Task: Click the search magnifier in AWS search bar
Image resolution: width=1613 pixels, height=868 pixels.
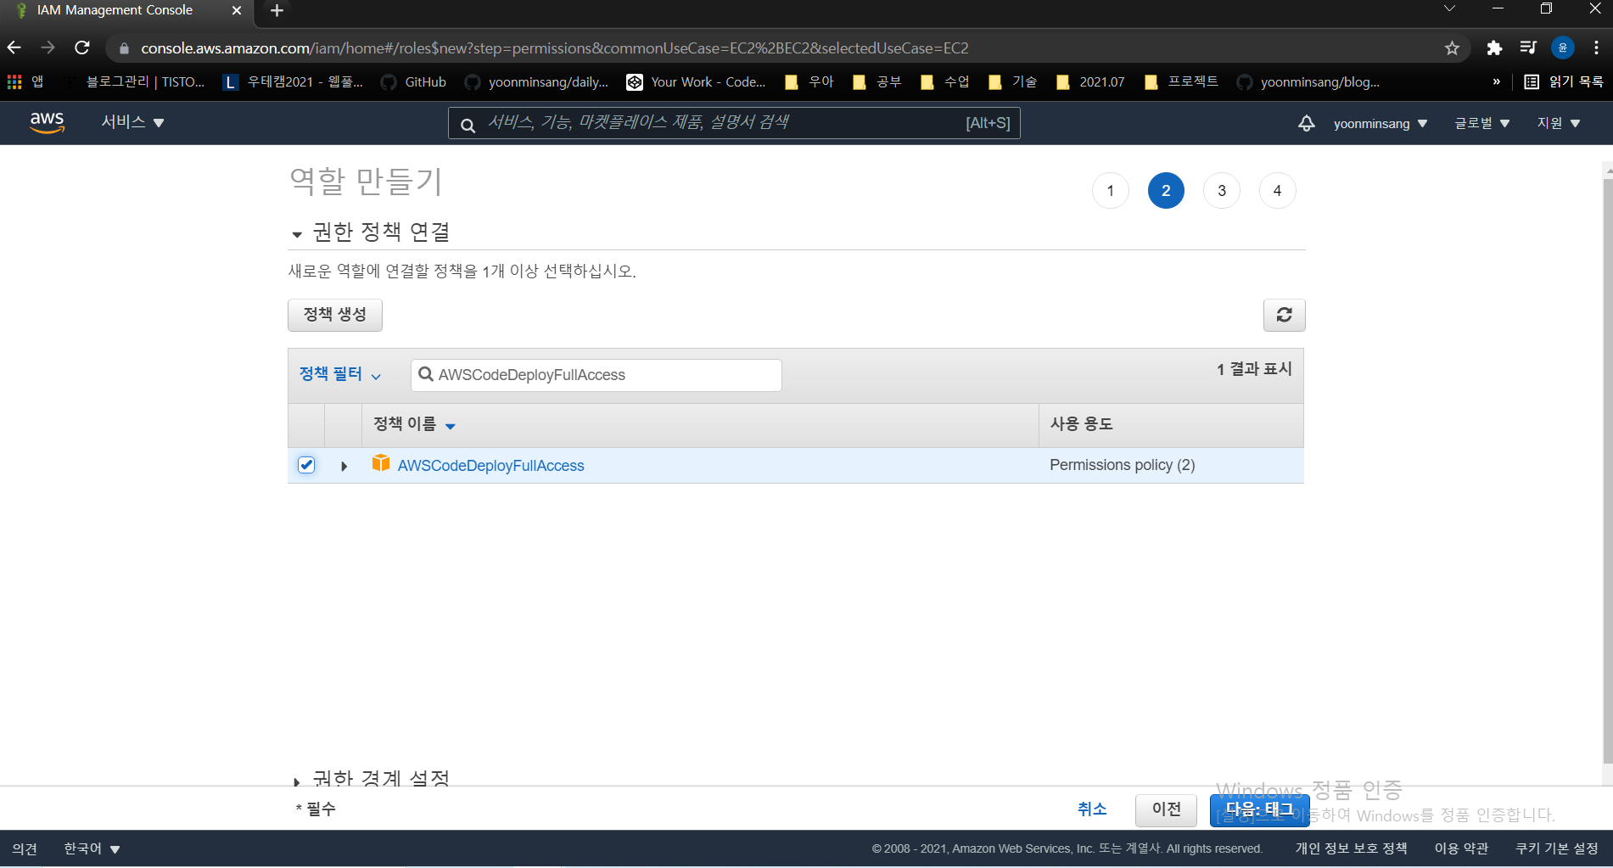Action: tap(468, 126)
